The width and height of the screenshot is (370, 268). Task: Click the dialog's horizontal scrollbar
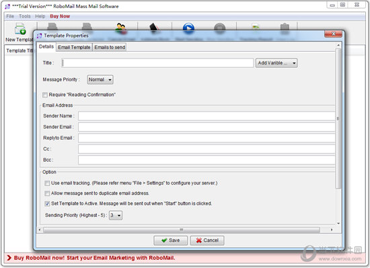[x=181, y=230]
